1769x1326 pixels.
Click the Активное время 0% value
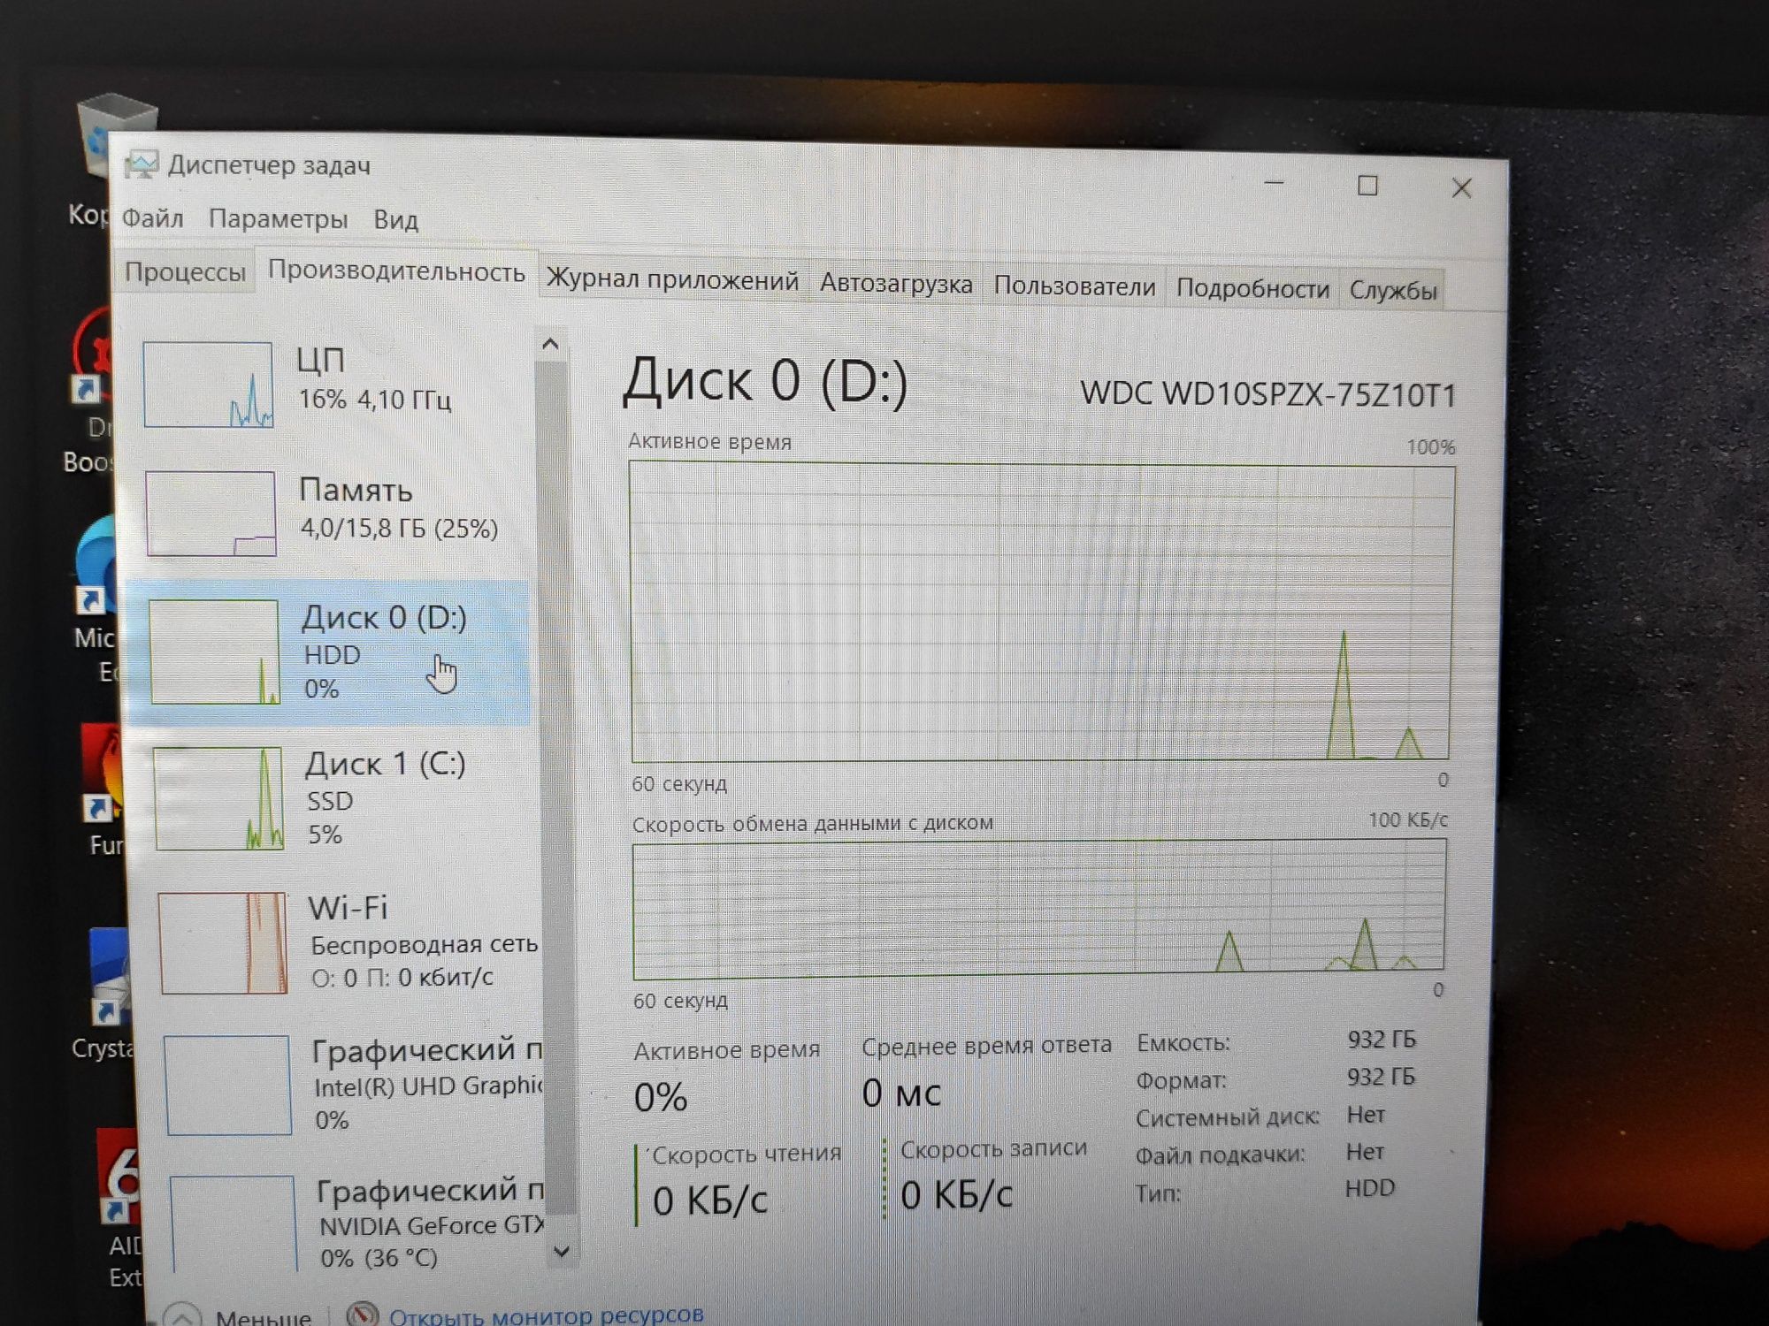click(x=661, y=1097)
